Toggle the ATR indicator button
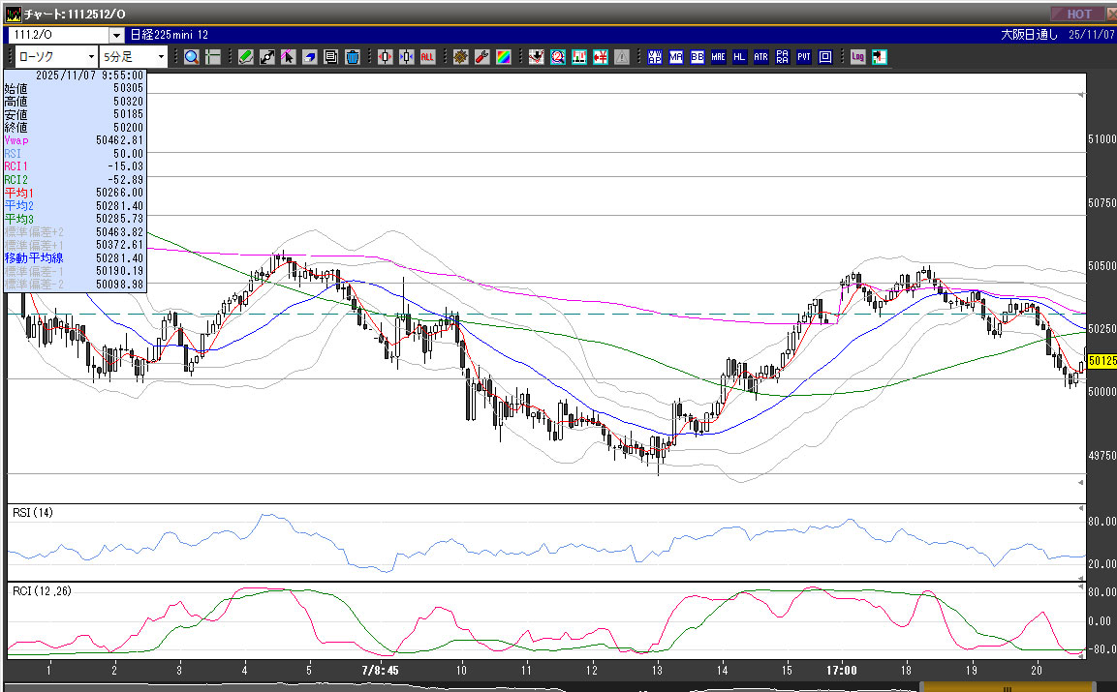This screenshot has width=1117, height=692. tap(760, 57)
